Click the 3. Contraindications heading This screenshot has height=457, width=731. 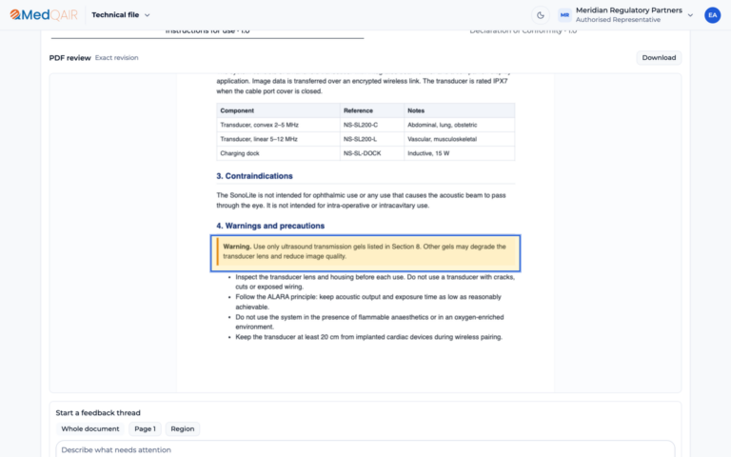point(254,176)
